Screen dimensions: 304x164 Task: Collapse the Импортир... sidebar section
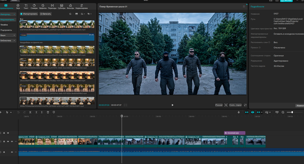(8, 14)
